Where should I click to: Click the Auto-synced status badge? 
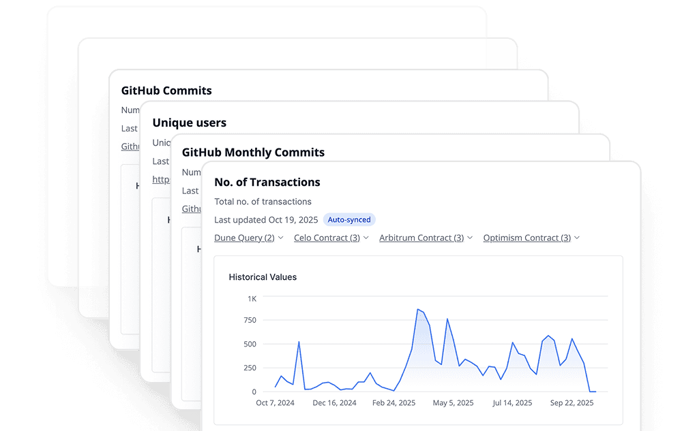349,219
